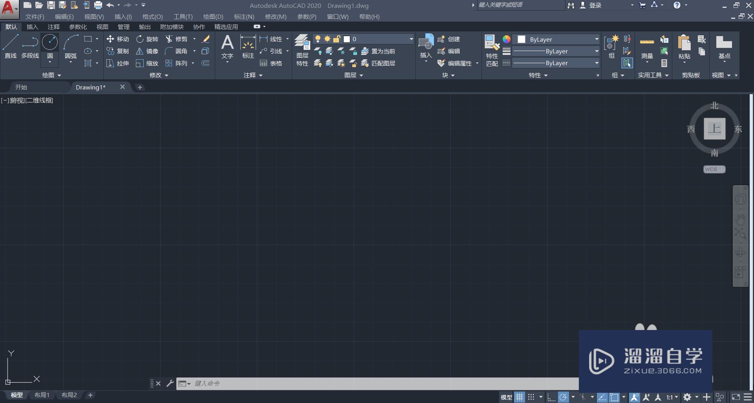
Task: Select the Erase tool icon
Action: pyautogui.click(x=205, y=39)
